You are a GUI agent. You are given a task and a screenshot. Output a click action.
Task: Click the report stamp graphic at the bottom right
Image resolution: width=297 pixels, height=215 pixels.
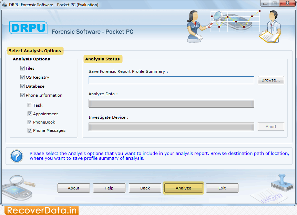tap(273, 189)
